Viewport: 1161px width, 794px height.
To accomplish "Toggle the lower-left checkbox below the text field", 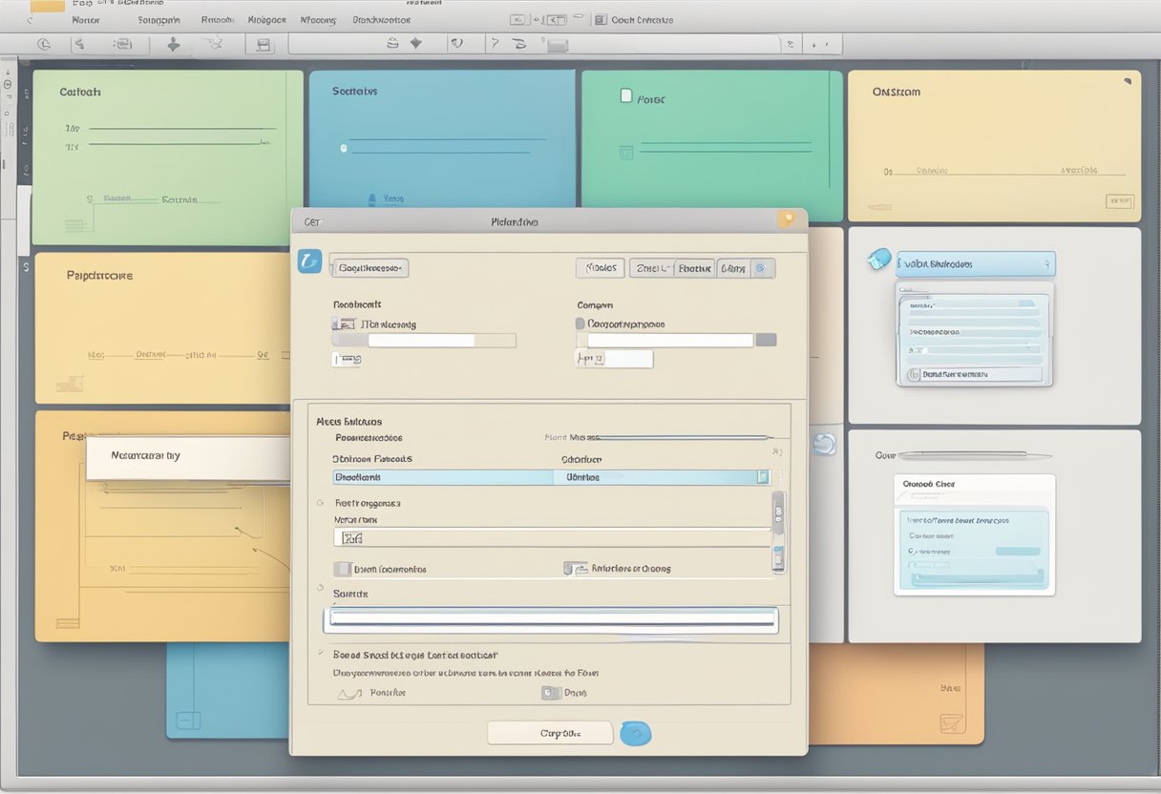I will coord(342,569).
